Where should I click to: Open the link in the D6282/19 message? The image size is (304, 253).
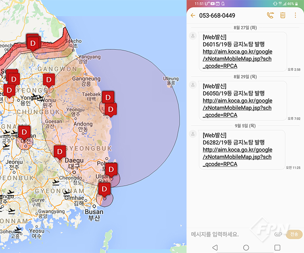pyautogui.click(x=237, y=157)
